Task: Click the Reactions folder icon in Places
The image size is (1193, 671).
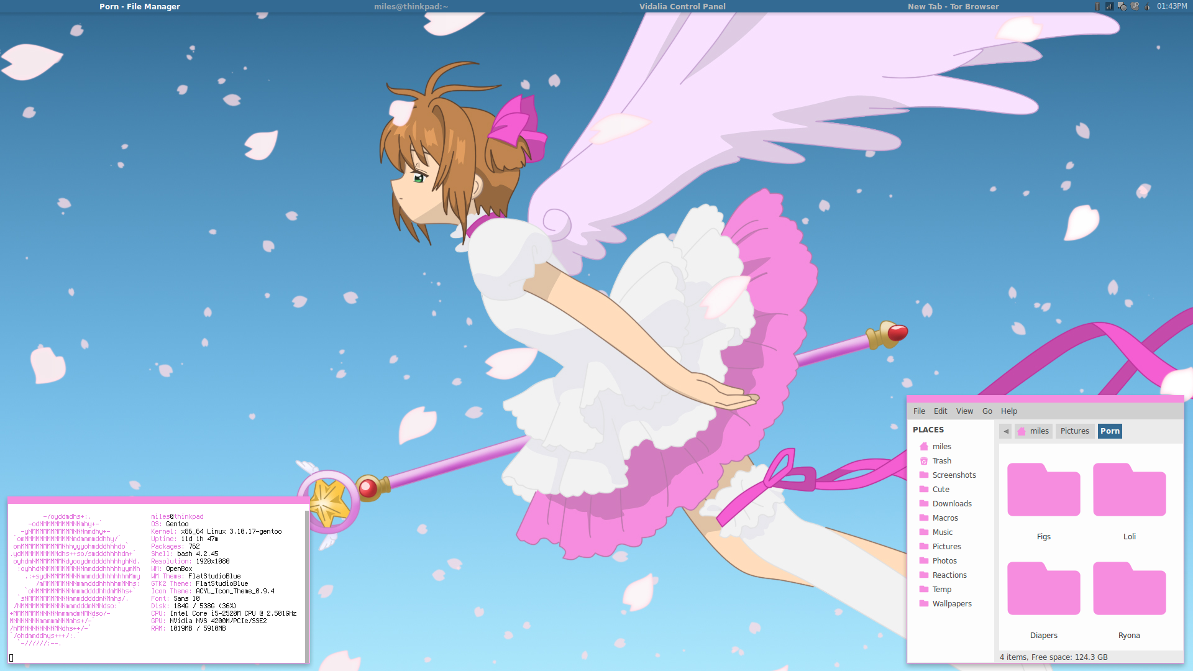Action: [924, 575]
